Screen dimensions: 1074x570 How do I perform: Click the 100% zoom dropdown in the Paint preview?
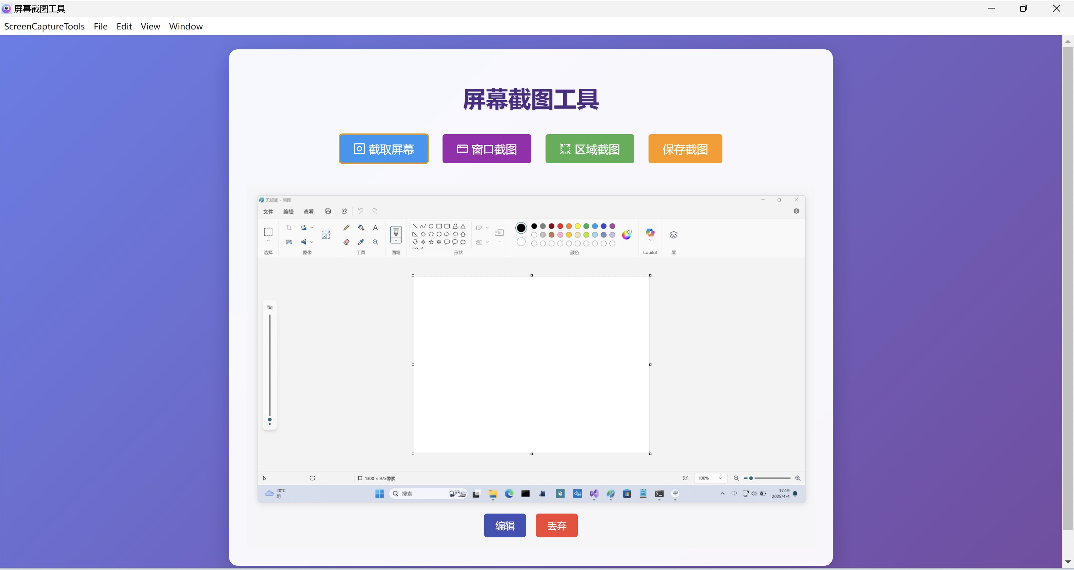pyautogui.click(x=710, y=478)
